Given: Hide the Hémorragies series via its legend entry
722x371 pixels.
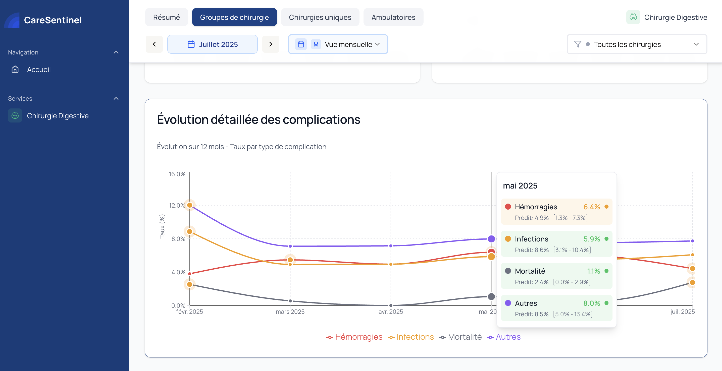Looking at the screenshot, I should point(354,337).
